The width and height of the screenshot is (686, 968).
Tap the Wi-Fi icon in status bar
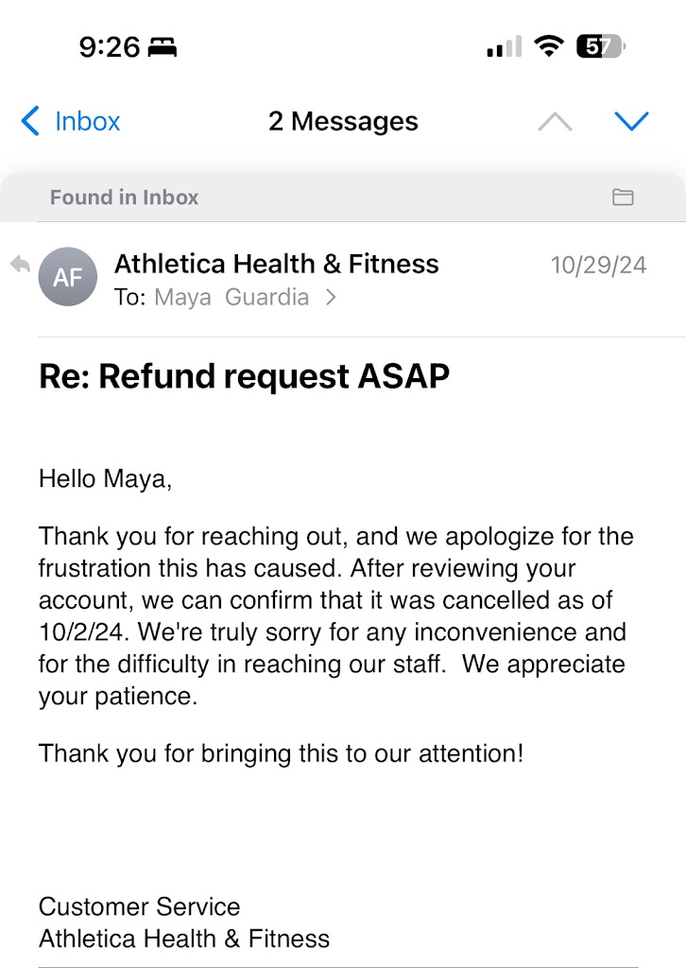(x=547, y=46)
